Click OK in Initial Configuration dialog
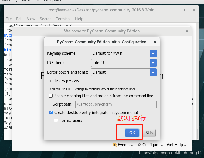204x158 pixels. click(132, 133)
